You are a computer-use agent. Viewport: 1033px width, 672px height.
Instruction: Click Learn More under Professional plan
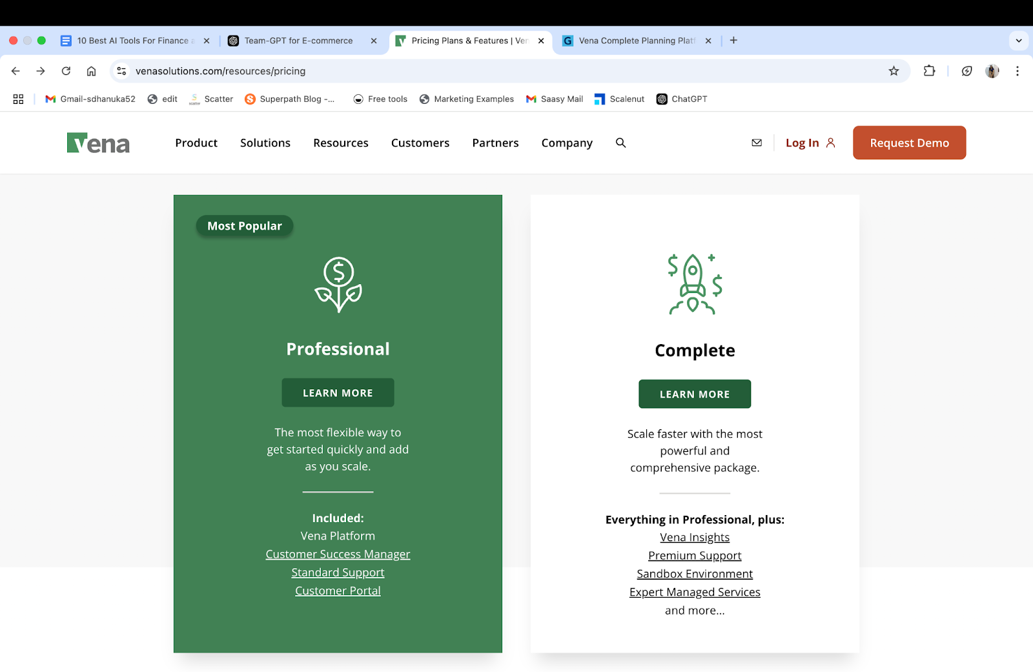pyautogui.click(x=338, y=392)
